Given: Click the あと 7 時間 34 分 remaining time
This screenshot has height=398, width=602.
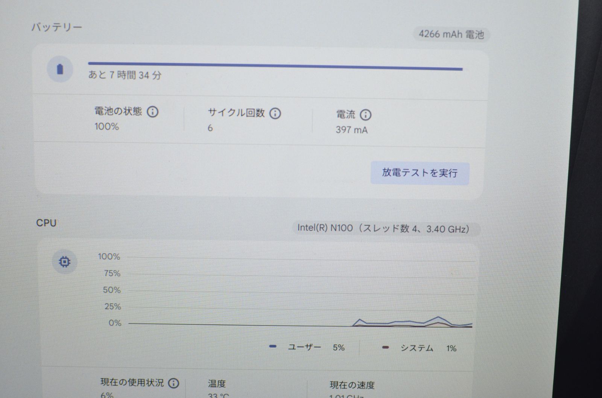Looking at the screenshot, I should [x=125, y=75].
